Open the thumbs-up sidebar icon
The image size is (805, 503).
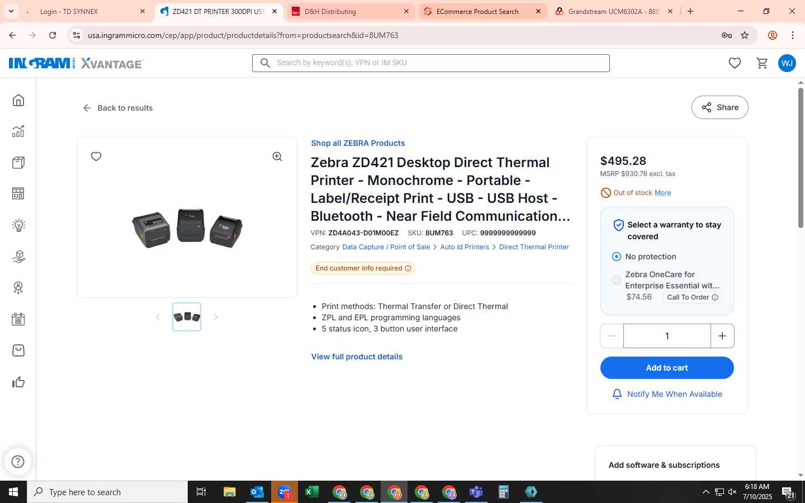18,382
